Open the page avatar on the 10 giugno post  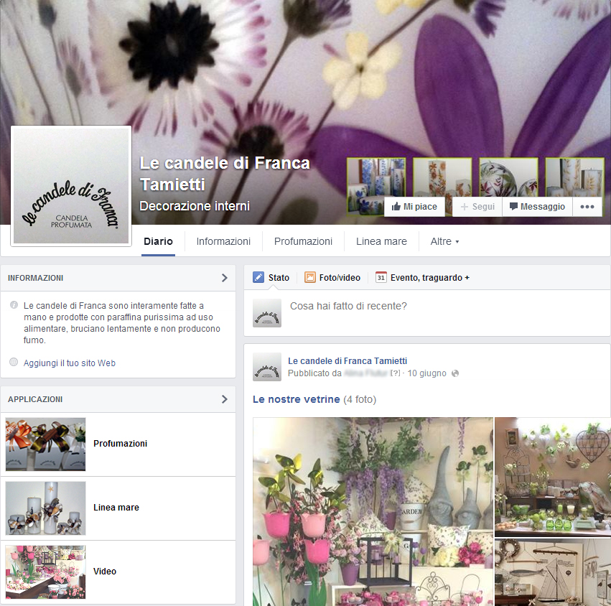pyautogui.click(x=267, y=367)
